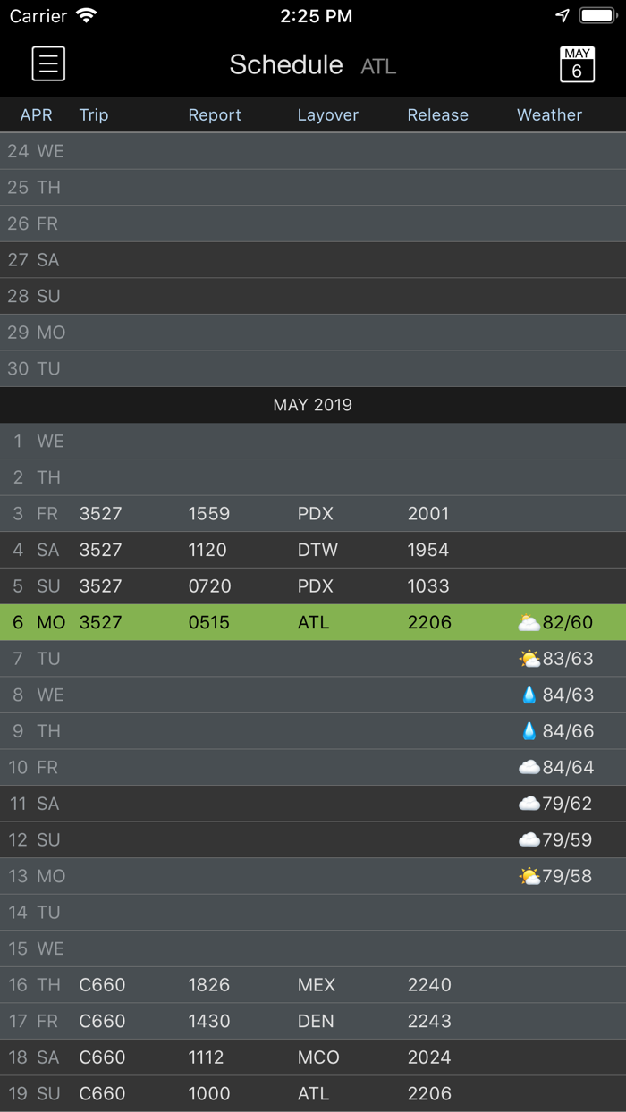Open trip 3527 on May 3
The width and height of the screenshot is (626, 1112).
coord(100,513)
